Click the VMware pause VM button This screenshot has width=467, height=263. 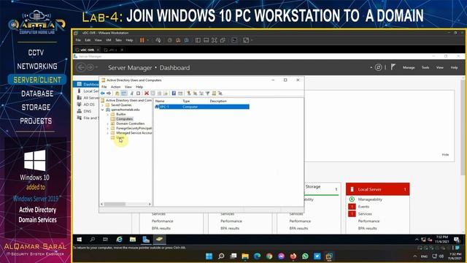click(x=142, y=40)
